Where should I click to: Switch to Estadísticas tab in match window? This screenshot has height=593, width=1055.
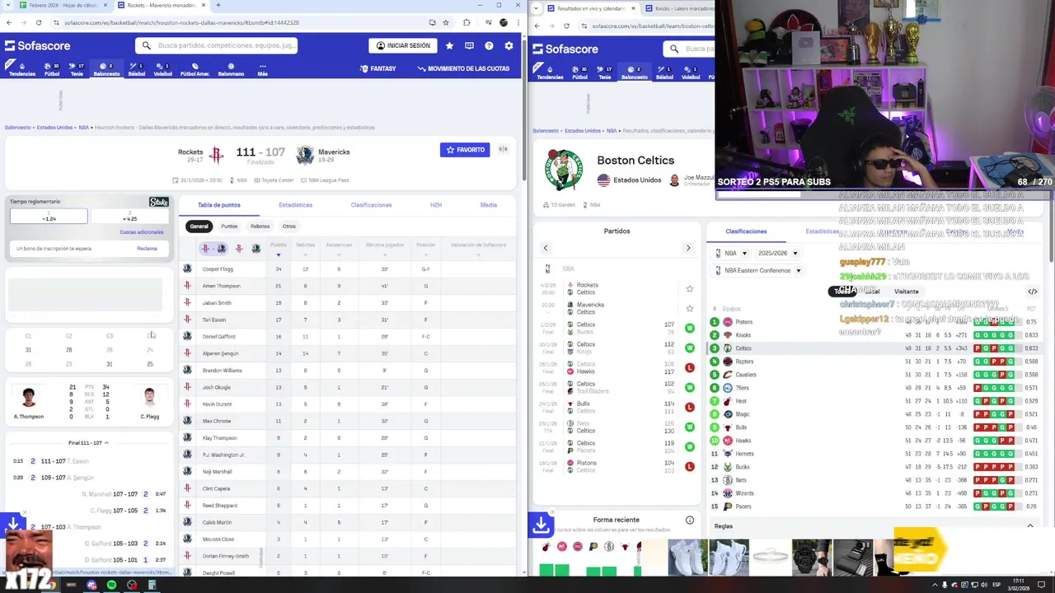[x=295, y=205]
